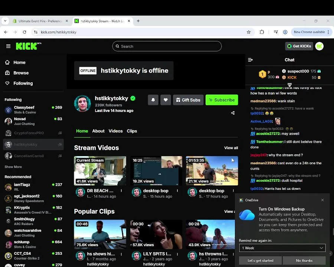Expand the gift leaderboard arrow
This screenshot has height=267, width=334.
coord(289,85)
